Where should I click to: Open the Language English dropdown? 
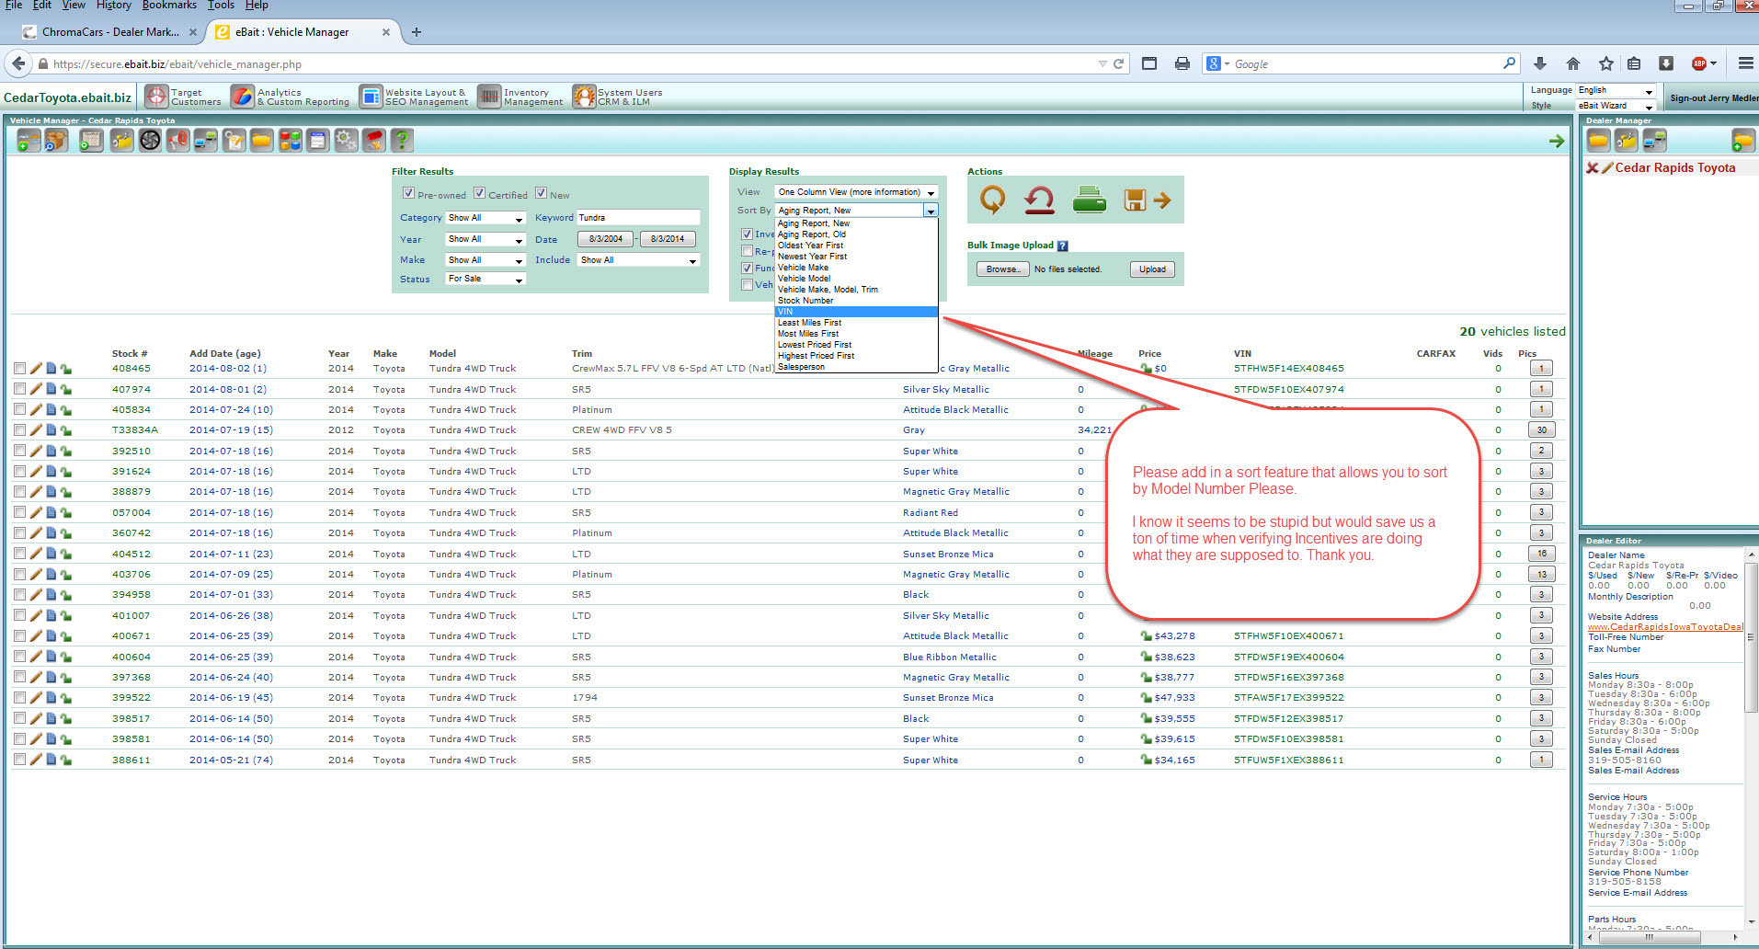pyautogui.click(x=1616, y=90)
